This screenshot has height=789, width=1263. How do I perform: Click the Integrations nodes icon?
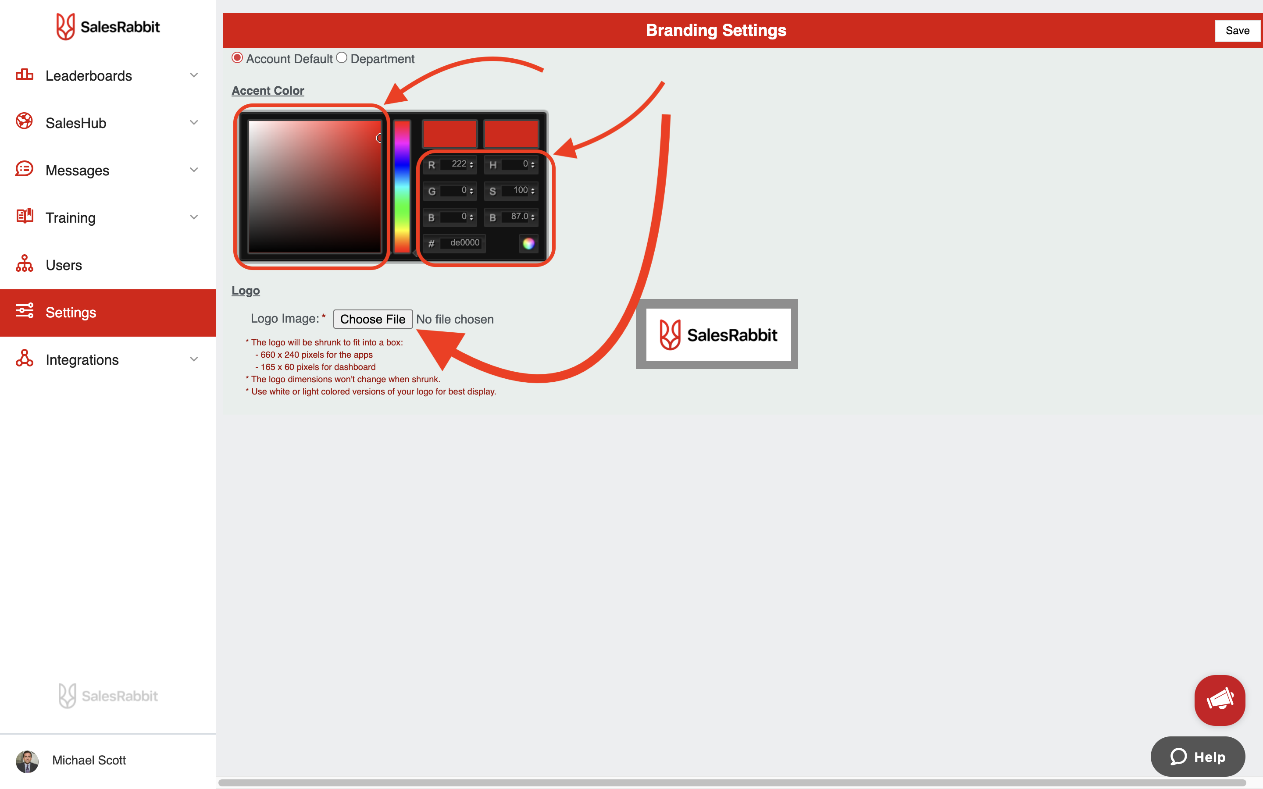(x=25, y=359)
